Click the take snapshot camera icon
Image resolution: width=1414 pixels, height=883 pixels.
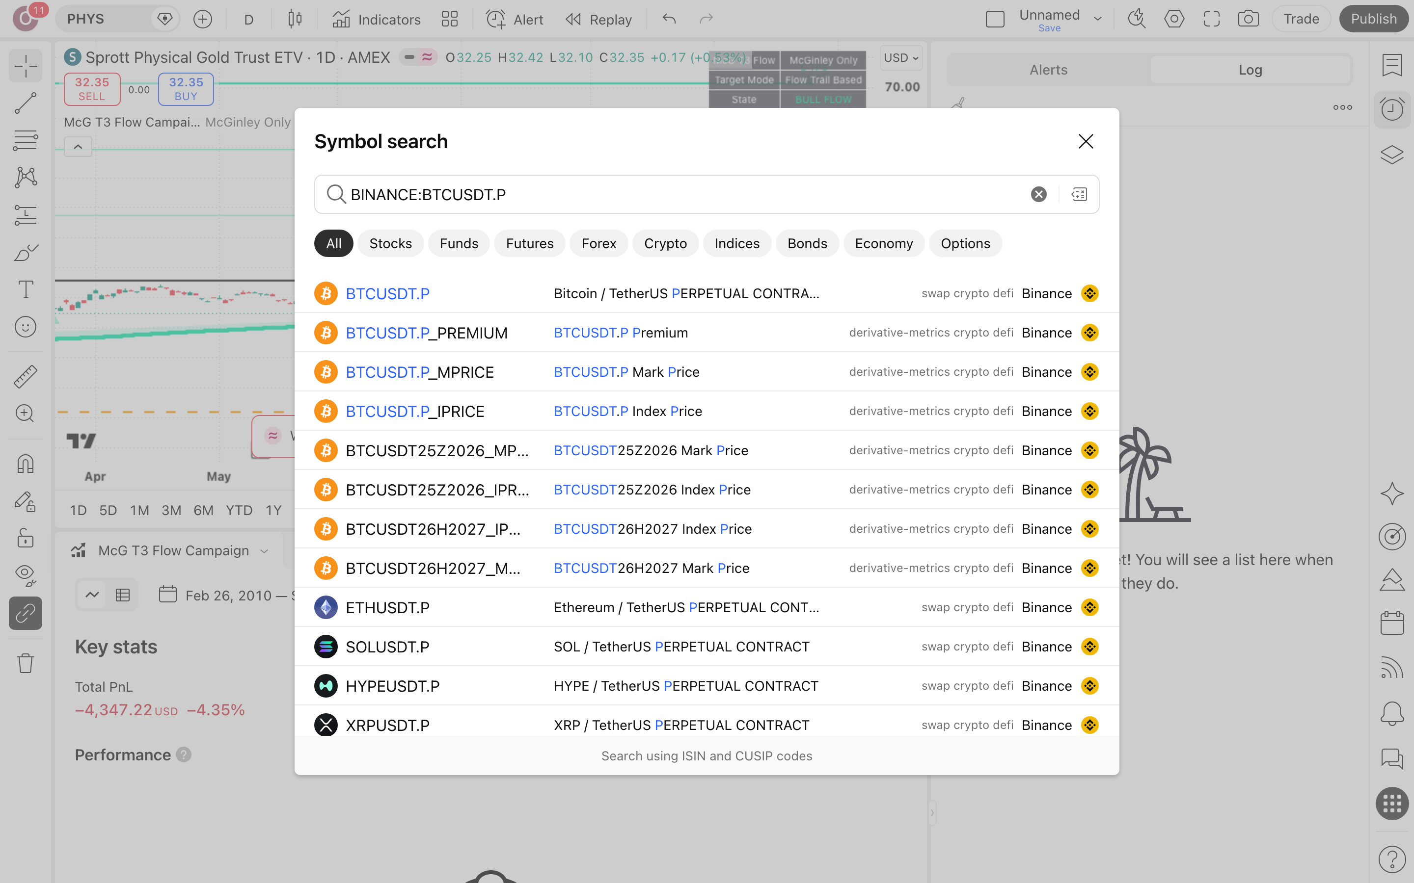(x=1248, y=19)
